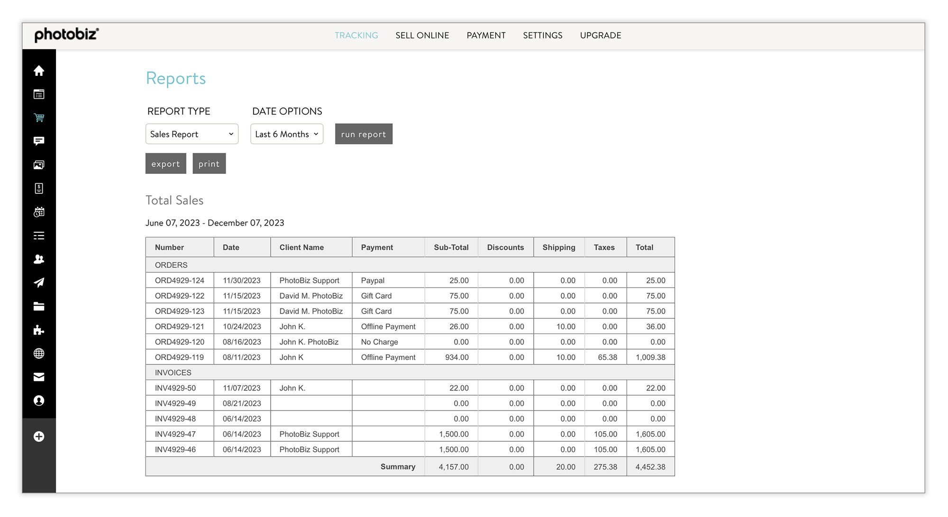Open the gallery images icon

tap(39, 164)
